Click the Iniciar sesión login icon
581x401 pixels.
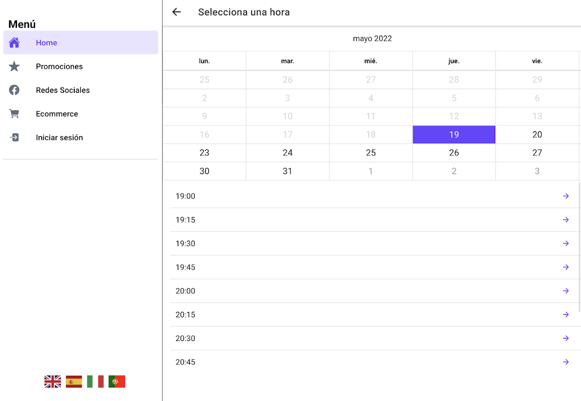[14, 137]
